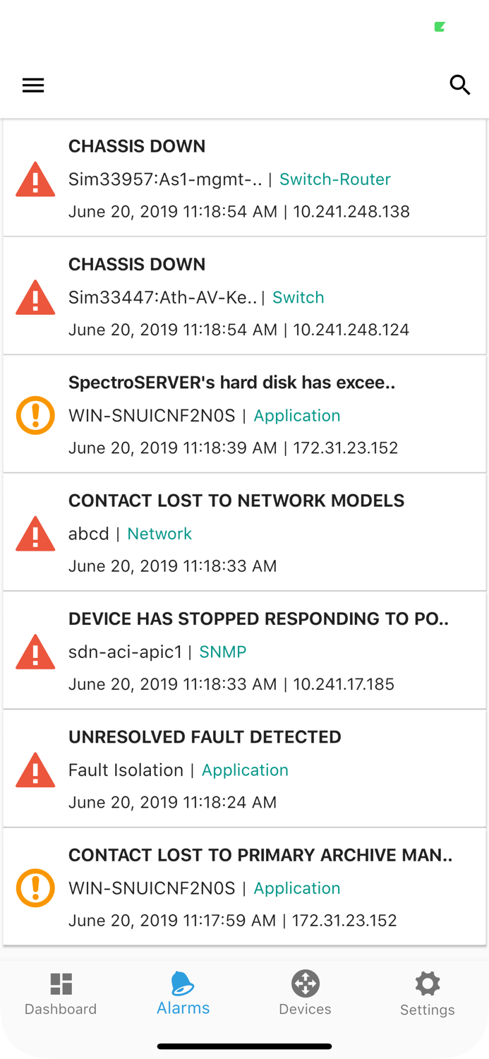Tap the Network type link for abcd

[x=159, y=534]
